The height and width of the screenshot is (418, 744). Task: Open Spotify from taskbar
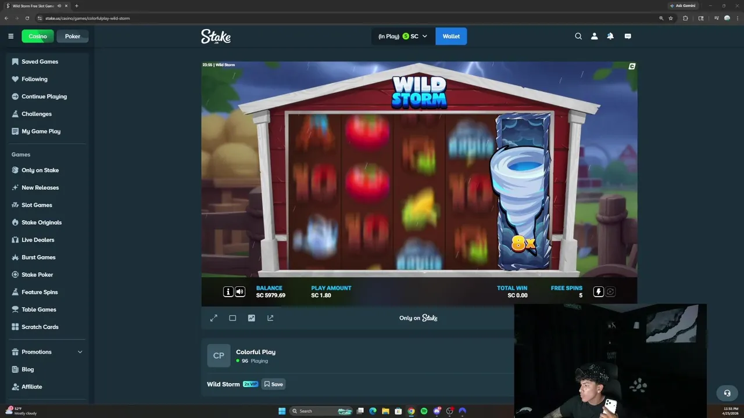click(424, 411)
